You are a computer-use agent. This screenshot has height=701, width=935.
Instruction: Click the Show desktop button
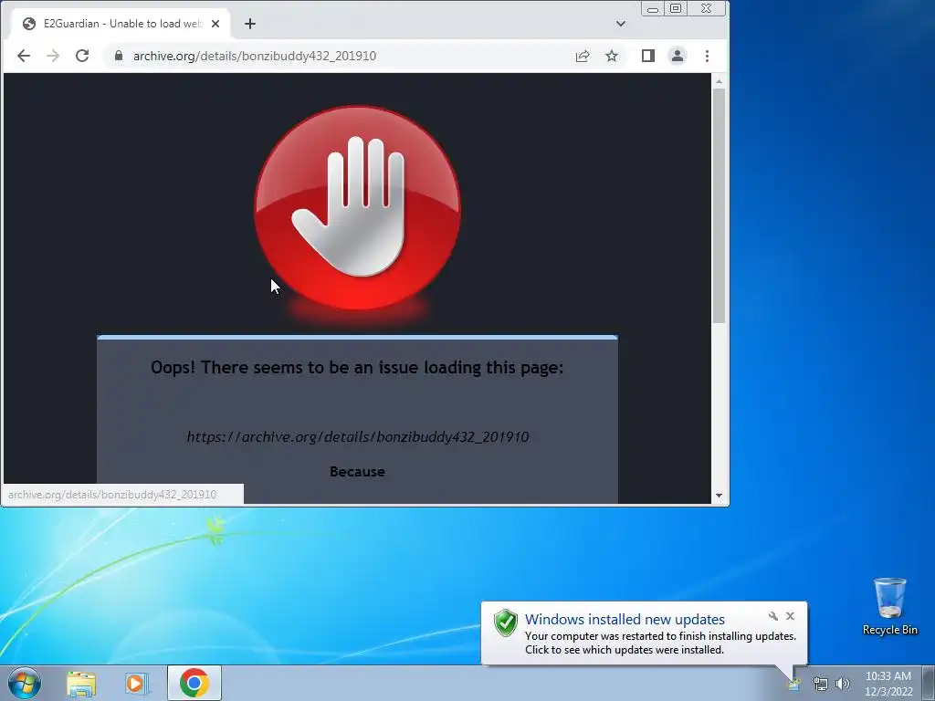click(x=929, y=683)
